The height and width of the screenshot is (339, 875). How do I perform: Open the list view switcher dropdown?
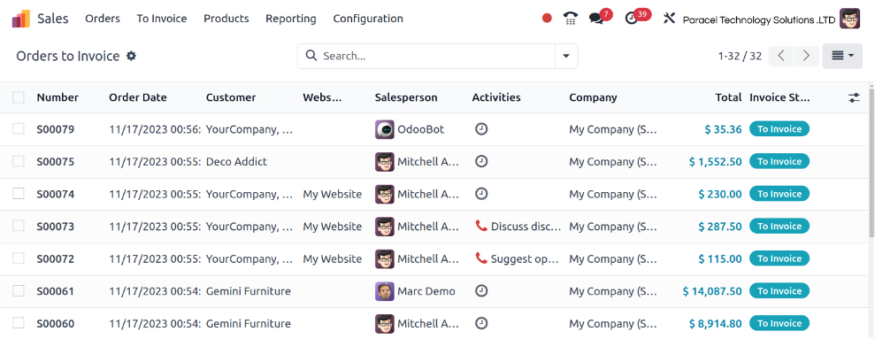tap(842, 56)
